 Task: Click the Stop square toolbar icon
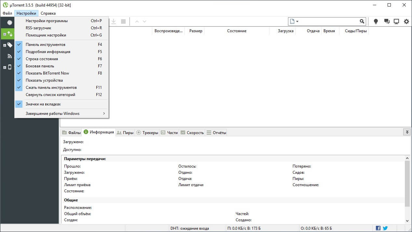coord(123,21)
